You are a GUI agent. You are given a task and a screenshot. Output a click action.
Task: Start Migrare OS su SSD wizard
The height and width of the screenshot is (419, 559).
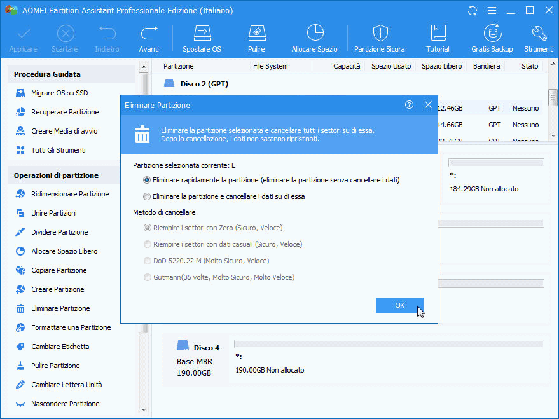click(52, 93)
